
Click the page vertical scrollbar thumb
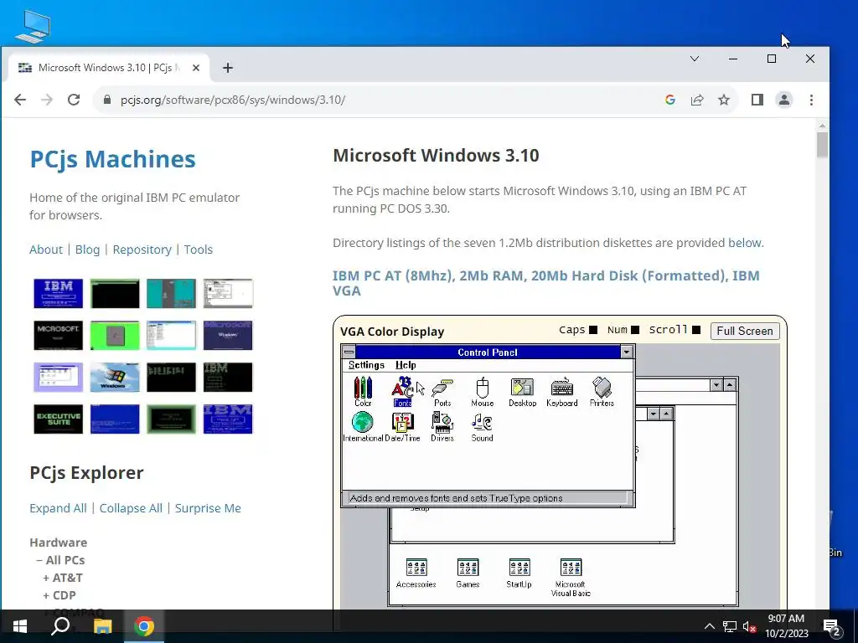[x=822, y=144]
